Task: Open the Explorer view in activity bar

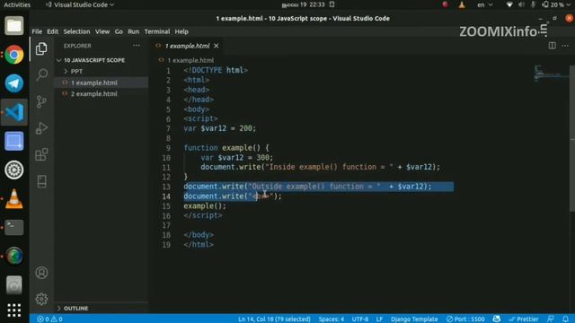Action: (41, 48)
